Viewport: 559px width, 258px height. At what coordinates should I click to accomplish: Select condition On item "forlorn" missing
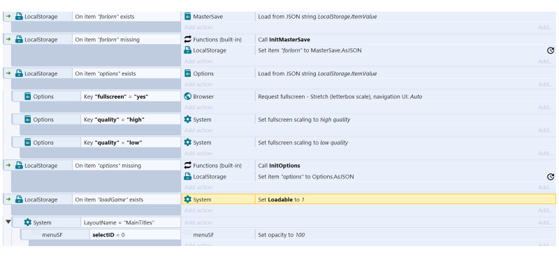(x=126, y=40)
